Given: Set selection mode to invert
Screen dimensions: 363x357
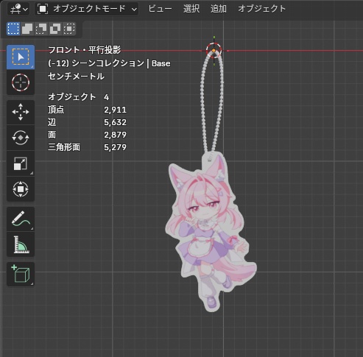Looking at the screenshot, I should (x=55, y=29).
